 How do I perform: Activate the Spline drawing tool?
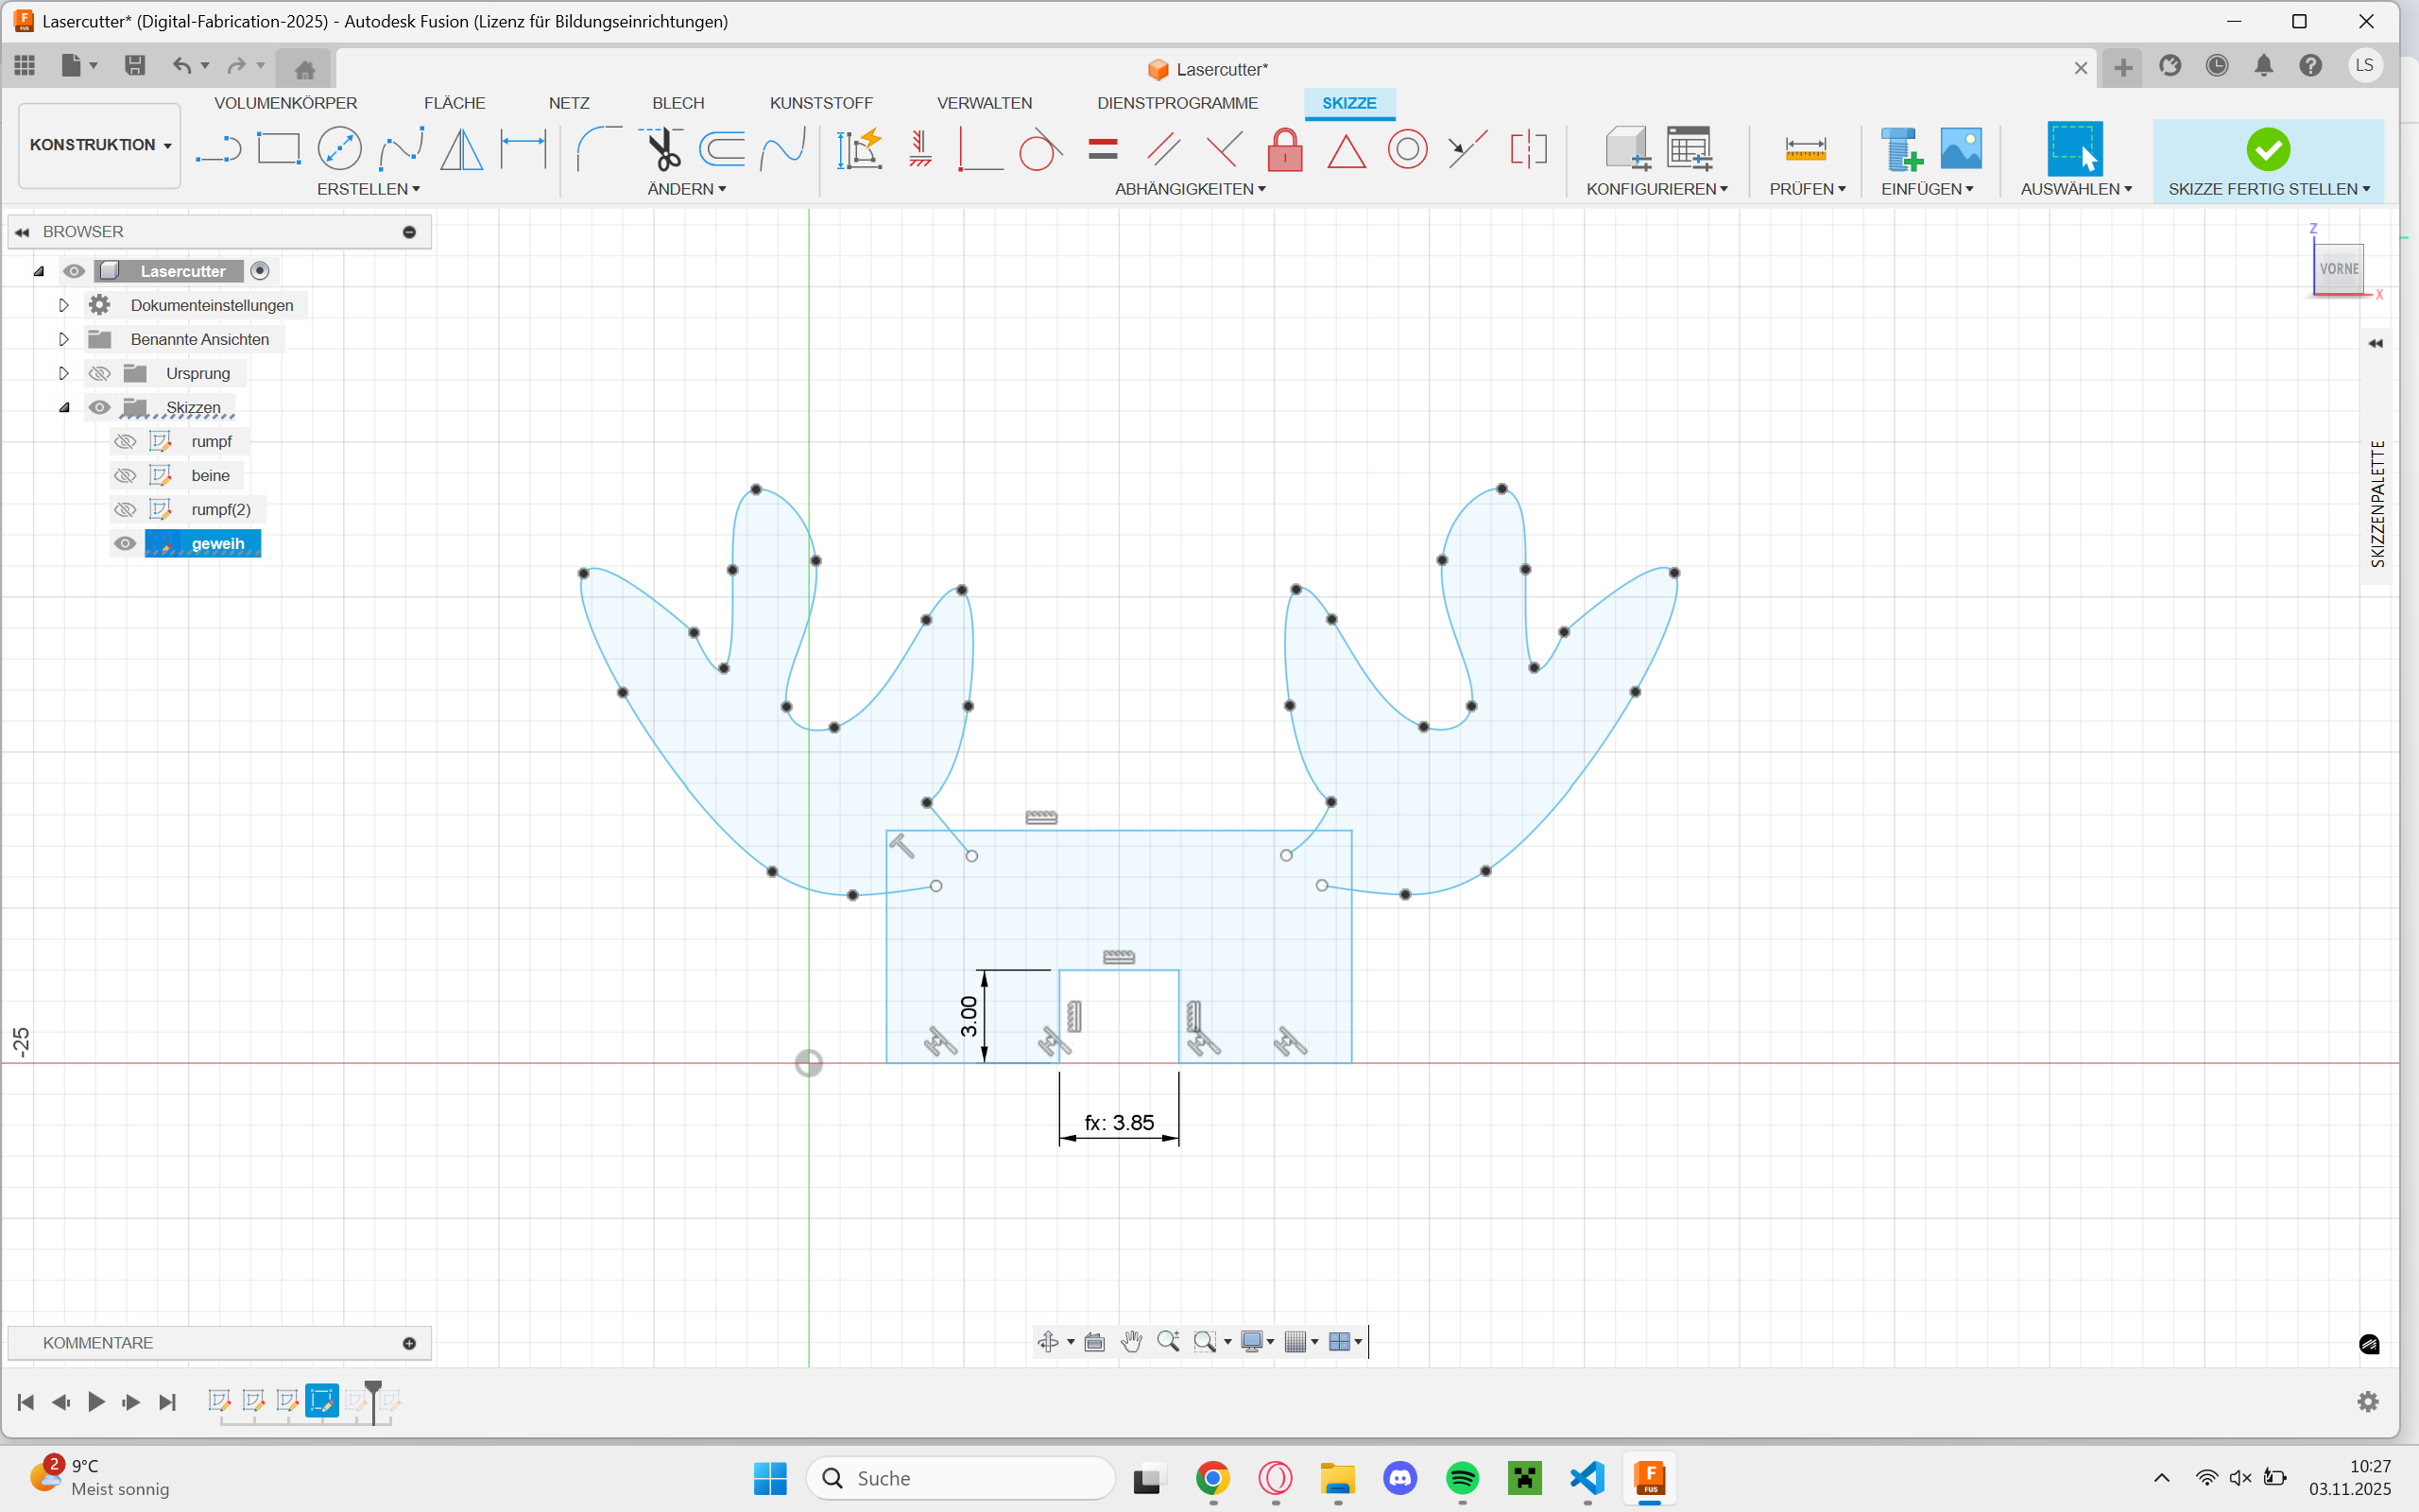[401, 148]
